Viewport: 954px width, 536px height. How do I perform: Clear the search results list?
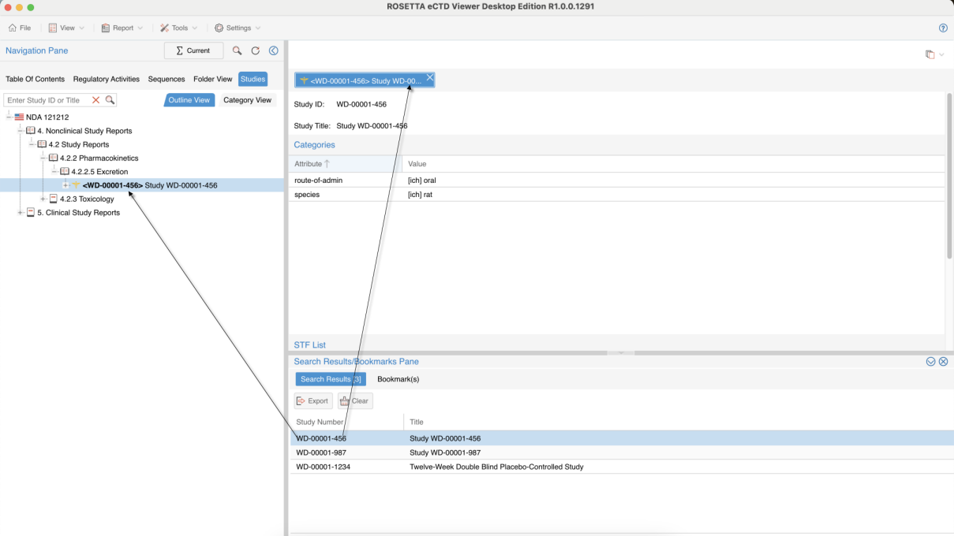tap(355, 400)
